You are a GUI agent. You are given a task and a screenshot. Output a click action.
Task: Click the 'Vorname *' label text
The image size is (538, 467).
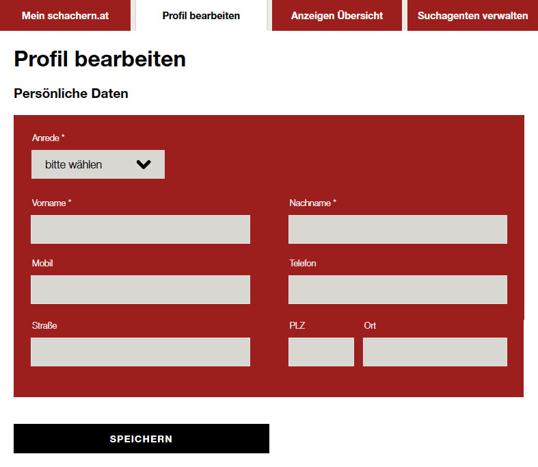[x=51, y=203]
